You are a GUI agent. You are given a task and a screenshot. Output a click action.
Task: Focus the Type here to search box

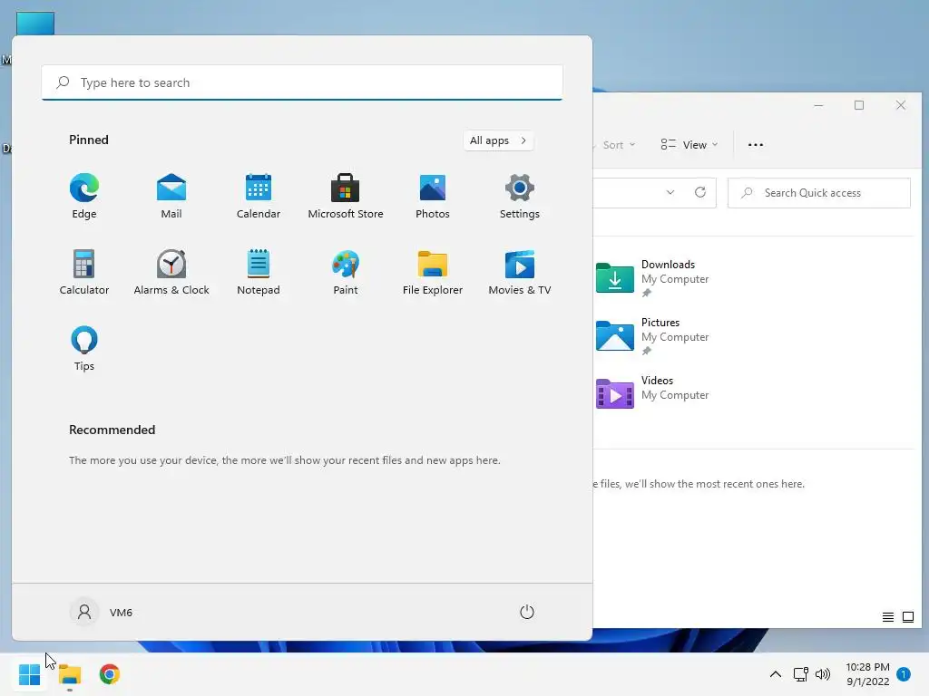click(302, 82)
